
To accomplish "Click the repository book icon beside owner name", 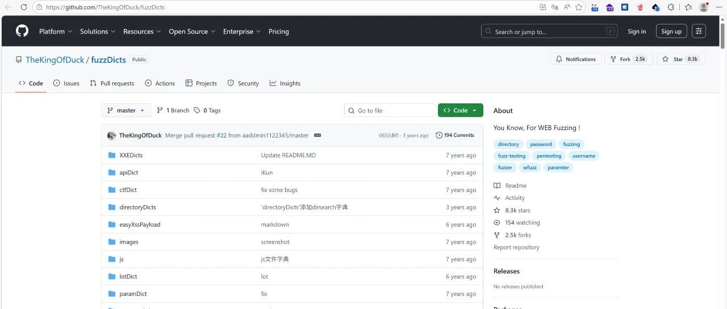I will [x=19, y=60].
